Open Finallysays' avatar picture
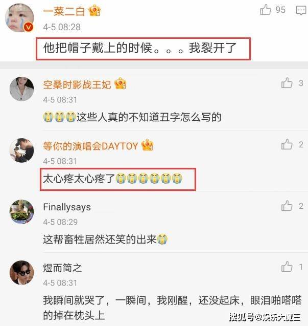This screenshot has height=326, width=308. (21, 212)
